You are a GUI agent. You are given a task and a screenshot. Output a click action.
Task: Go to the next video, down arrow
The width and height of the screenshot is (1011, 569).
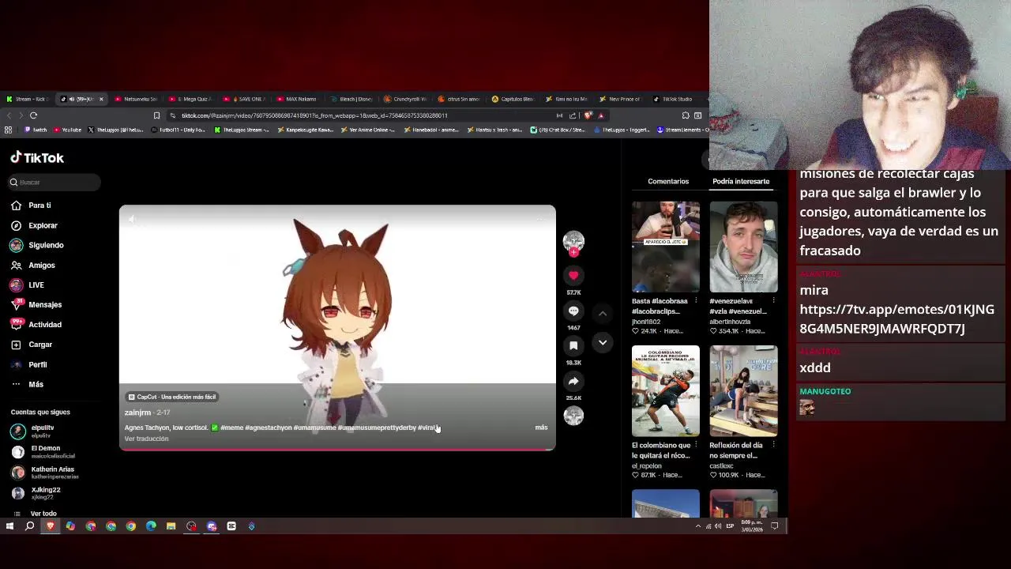603,342
